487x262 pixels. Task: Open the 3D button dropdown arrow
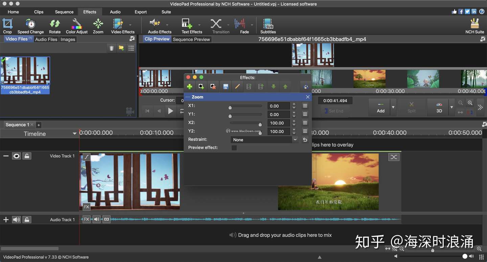[x=451, y=107]
